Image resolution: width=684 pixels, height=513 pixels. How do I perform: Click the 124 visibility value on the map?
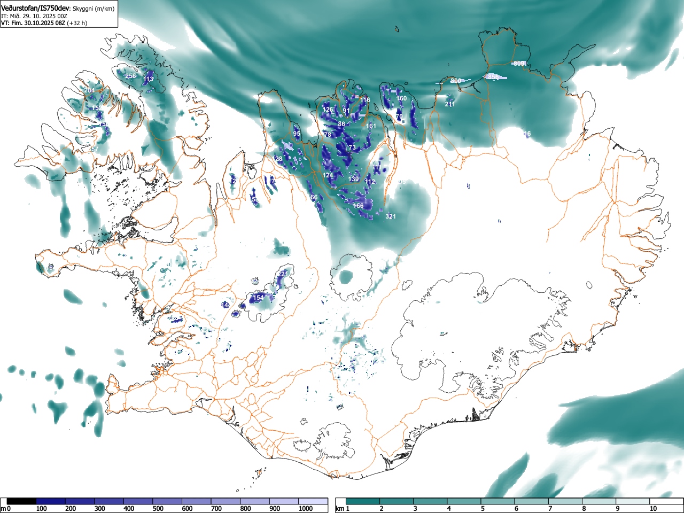pyautogui.click(x=328, y=175)
